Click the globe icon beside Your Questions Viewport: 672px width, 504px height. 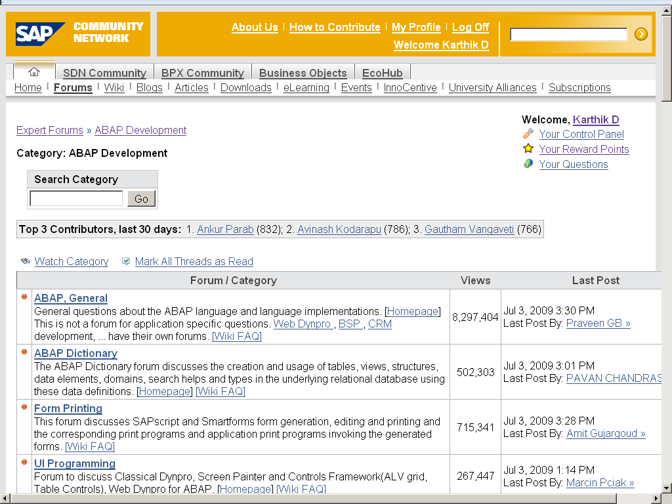(x=528, y=164)
